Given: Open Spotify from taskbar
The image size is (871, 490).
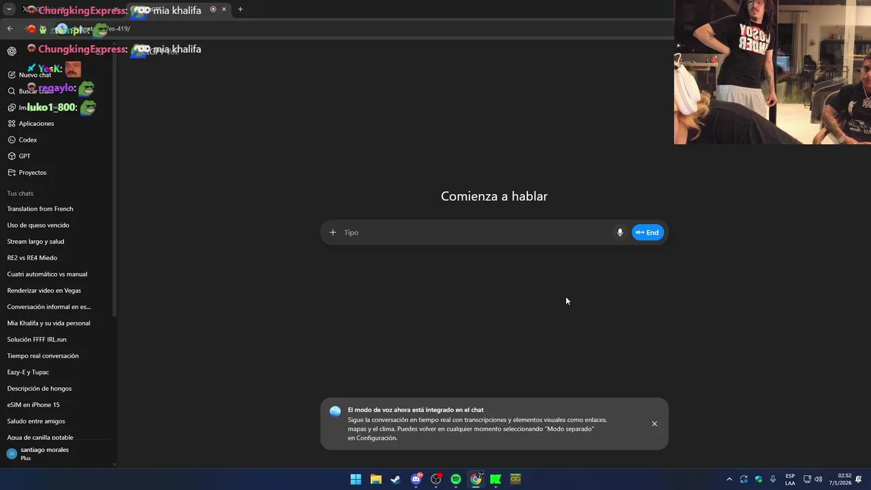Looking at the screenshot, I should click(x=456, y=479).
